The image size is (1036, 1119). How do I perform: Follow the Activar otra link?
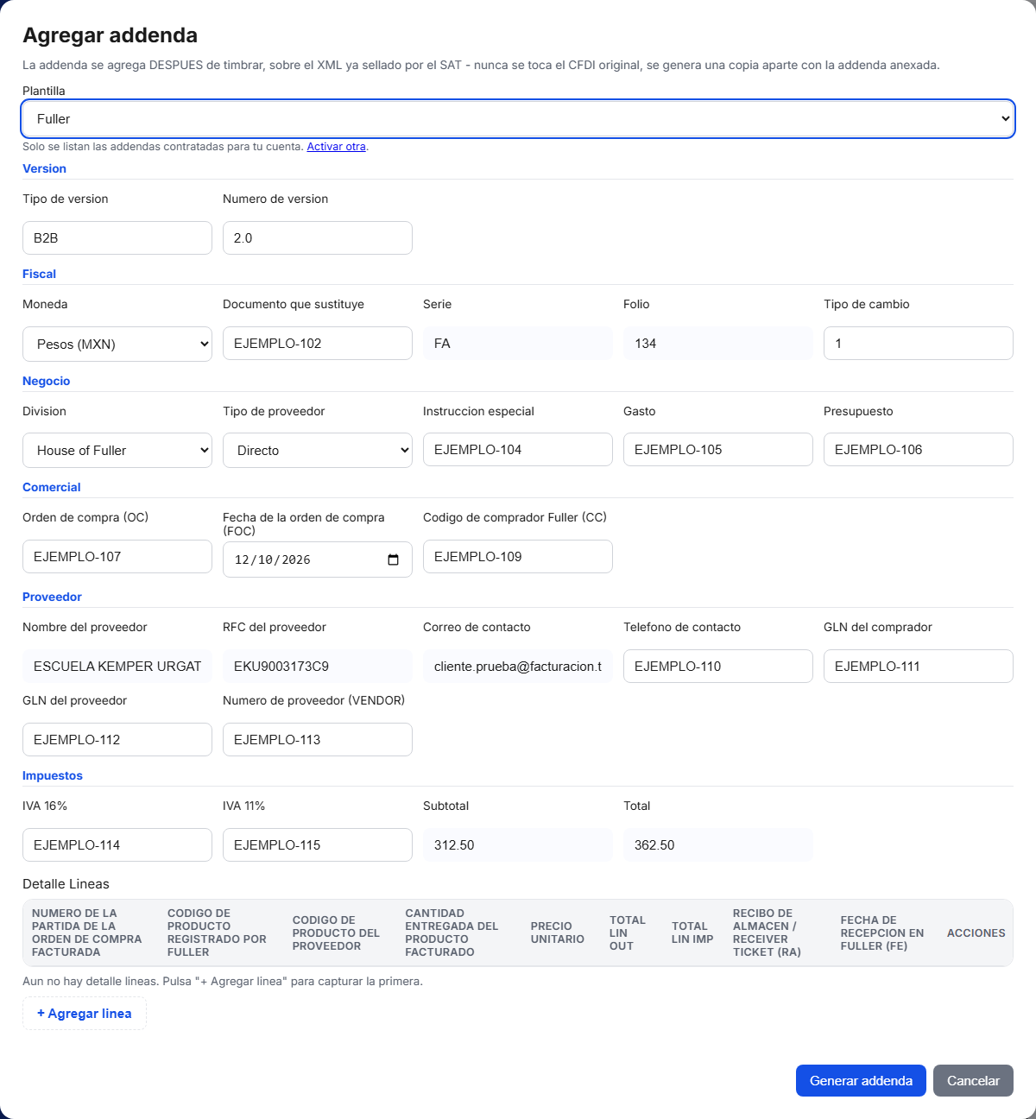[337, 147]
